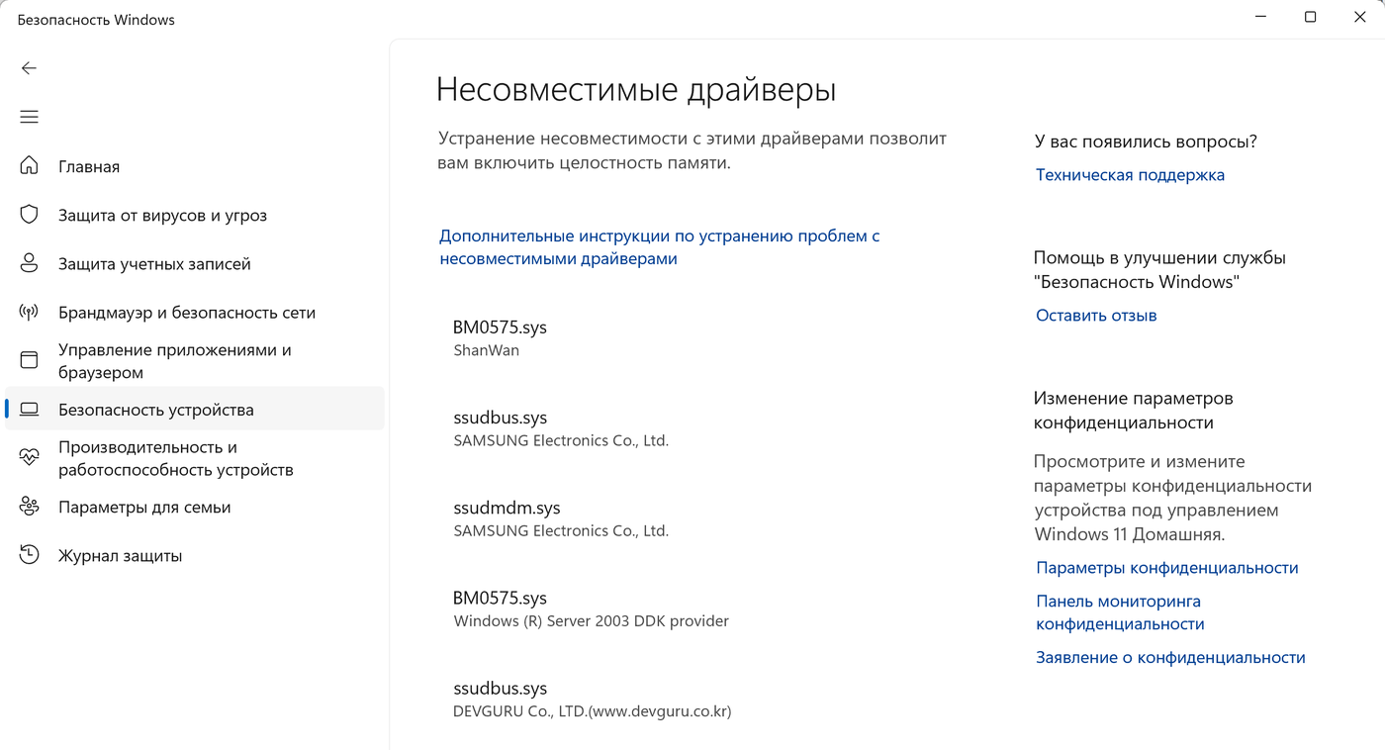Image resolution: width=1385 pixels, height=750 pixels.
Task: Click the firewall network signal icon
Action: (x=29, y=312)
